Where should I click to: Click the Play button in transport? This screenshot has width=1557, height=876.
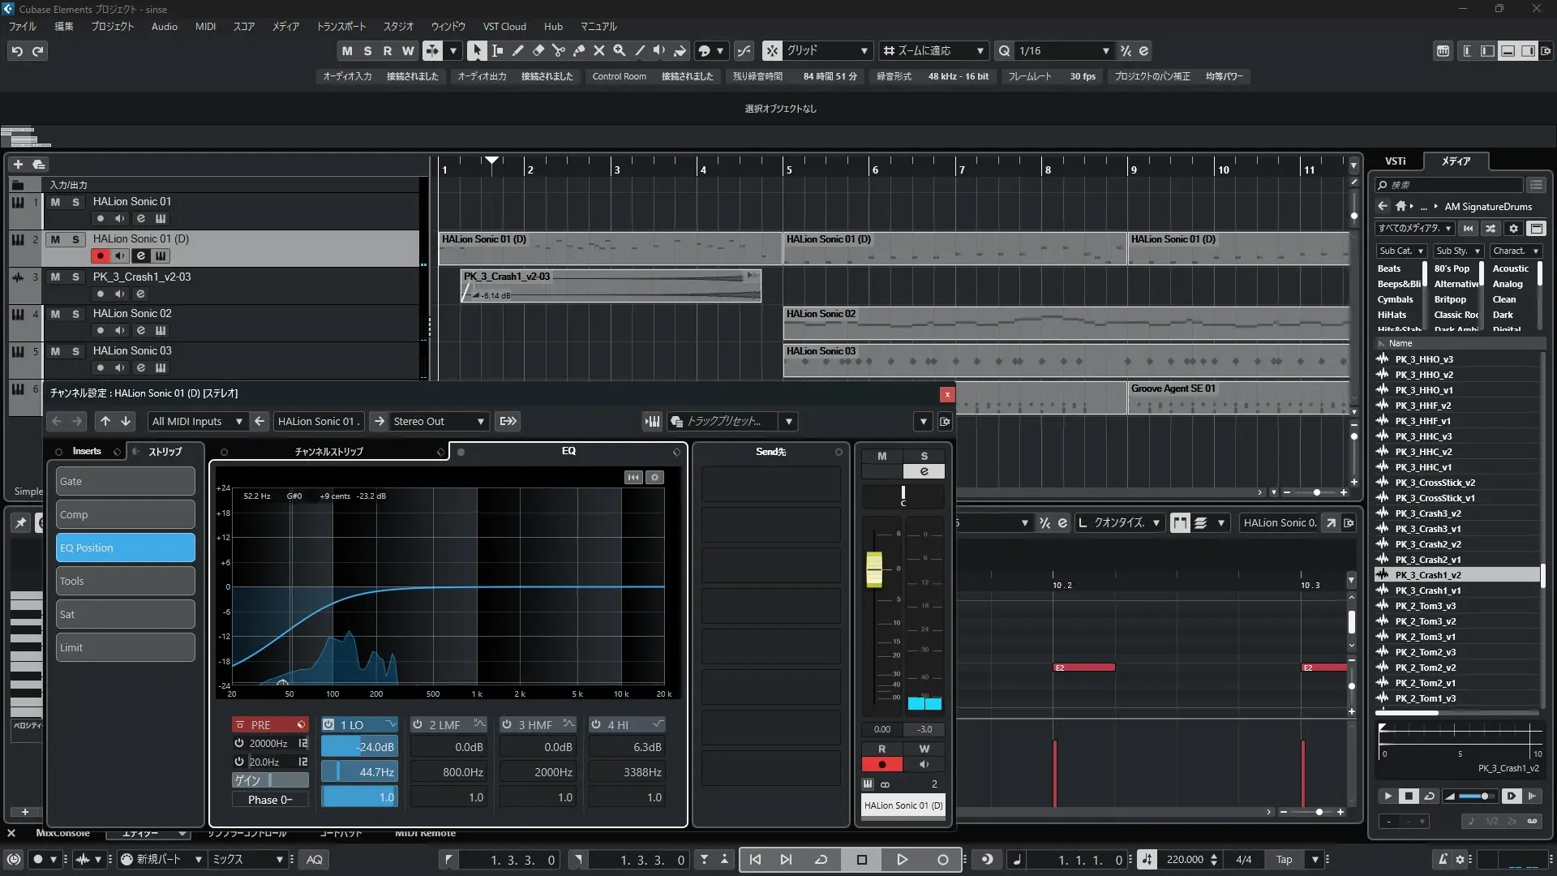[902, 860]
